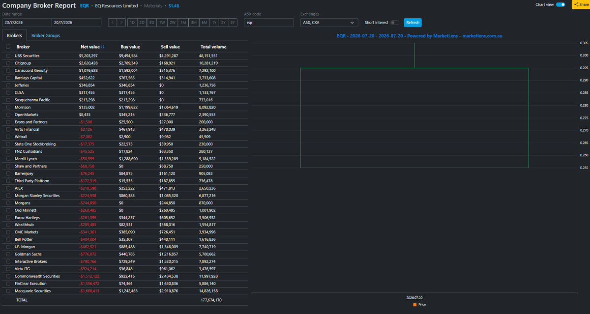Click the orange Price legend marker

pyautogui.click(x=415, y=305)
